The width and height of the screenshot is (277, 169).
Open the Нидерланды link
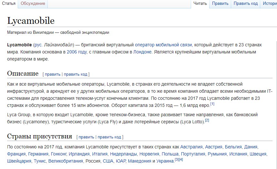pos(123,154)
